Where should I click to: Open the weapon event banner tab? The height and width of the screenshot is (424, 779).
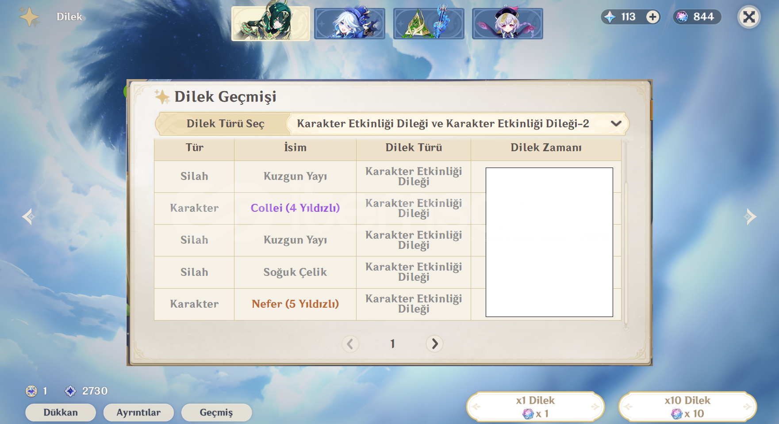tap(429, 23)
